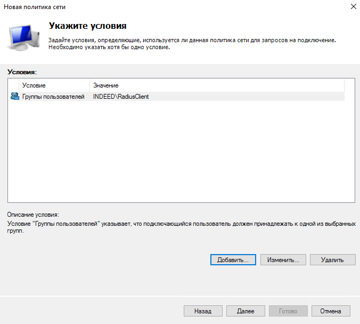The image size is (360, 324).
Task: Close the Новая политика сети dialog
Action: point(352,7)
